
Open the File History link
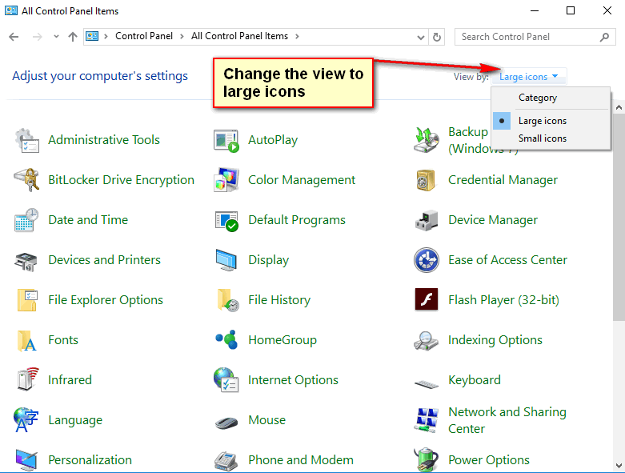coord(279,300)
